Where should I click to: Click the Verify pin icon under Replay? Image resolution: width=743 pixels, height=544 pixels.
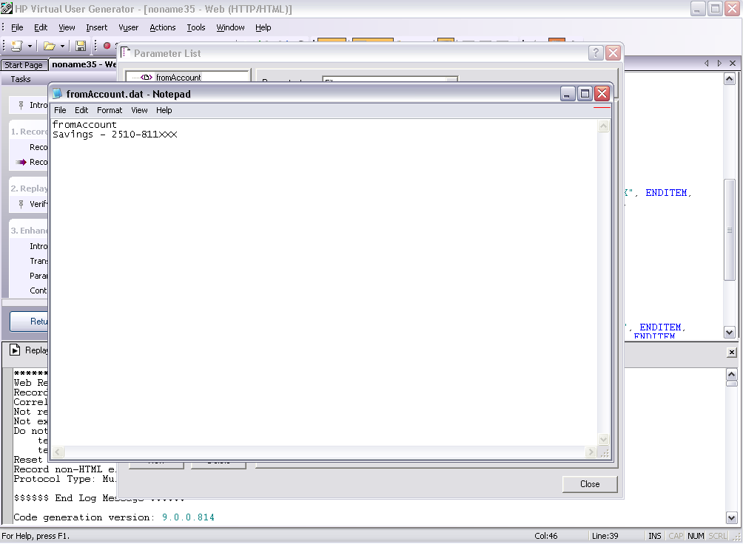click(x=21, y=204)
